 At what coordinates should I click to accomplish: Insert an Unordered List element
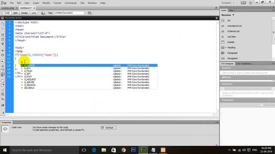click(234, 26)
